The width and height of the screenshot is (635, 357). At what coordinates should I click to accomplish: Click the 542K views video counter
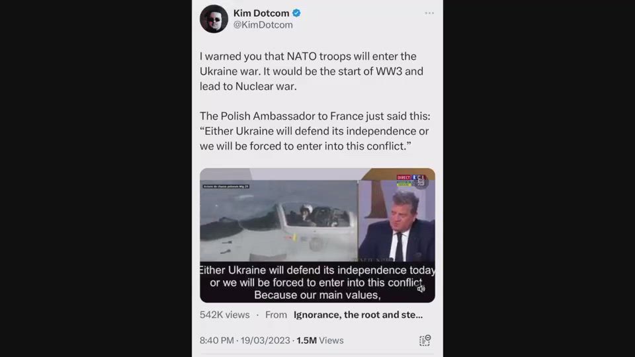pyautogui.click(x=224, y=315)
